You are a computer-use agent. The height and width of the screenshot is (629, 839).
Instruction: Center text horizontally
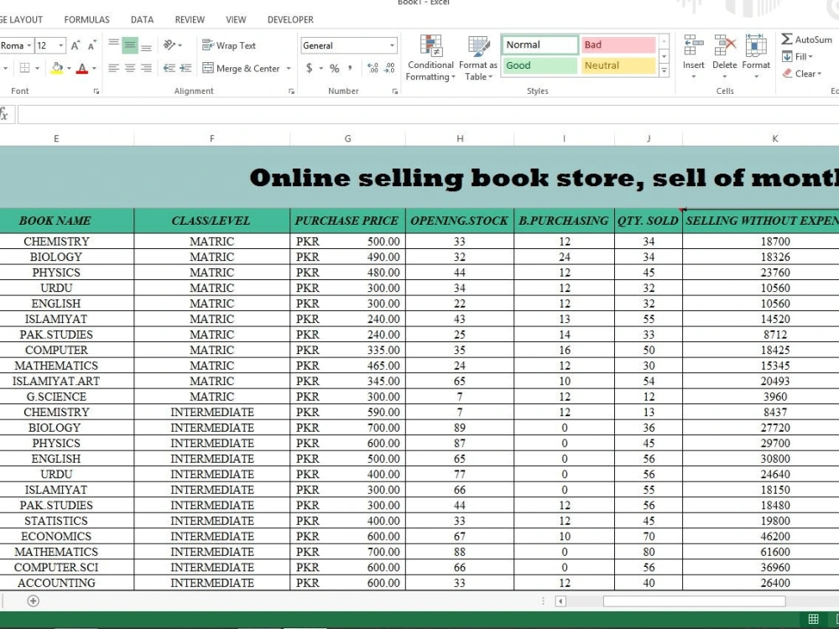130,69
